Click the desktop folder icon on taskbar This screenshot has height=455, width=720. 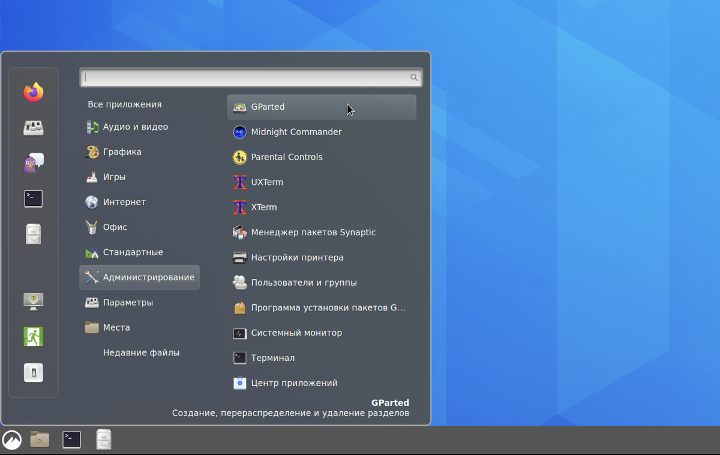[40, 440]
